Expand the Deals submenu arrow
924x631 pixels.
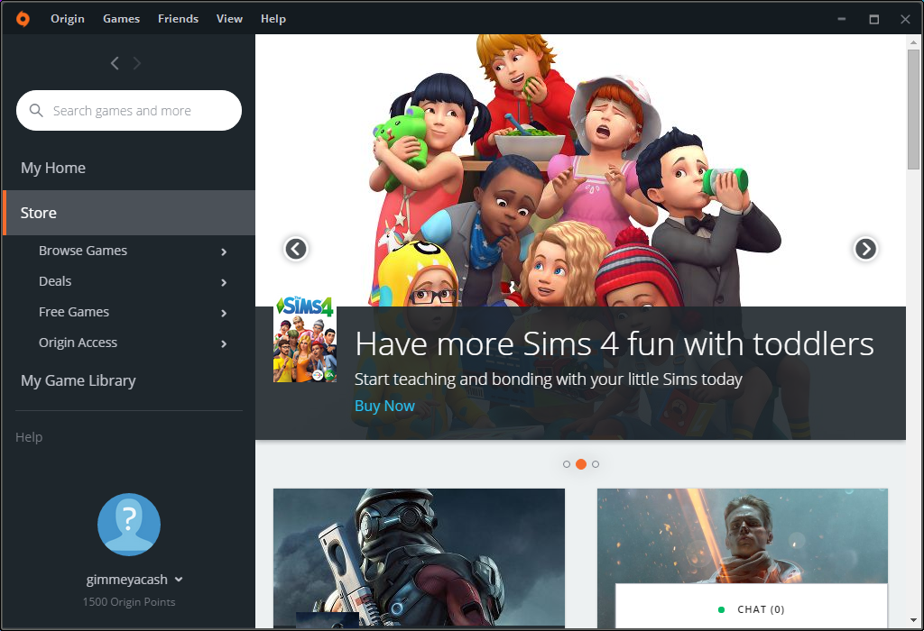pyautogui.click(x=224, y=282)
